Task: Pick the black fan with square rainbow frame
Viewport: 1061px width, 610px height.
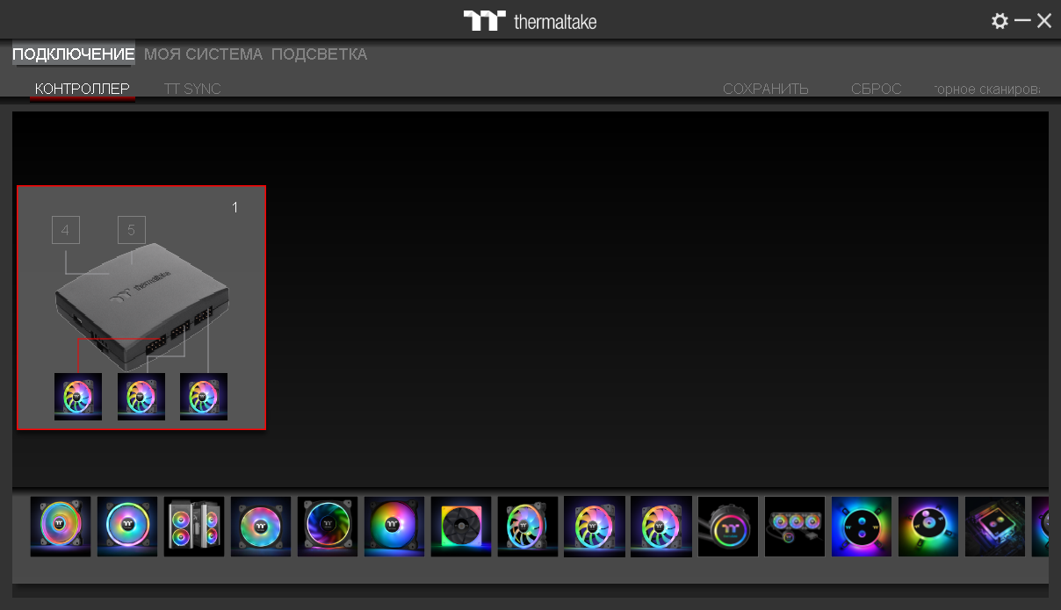Action: pyautogui.click(x=461, y=527)
